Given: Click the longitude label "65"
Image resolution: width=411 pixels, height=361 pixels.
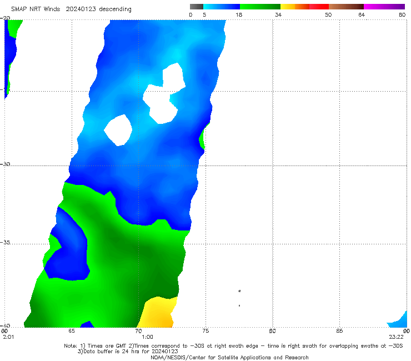Looking at the screenshot, I should 72,331.
